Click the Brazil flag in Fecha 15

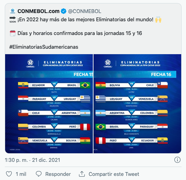85,85
